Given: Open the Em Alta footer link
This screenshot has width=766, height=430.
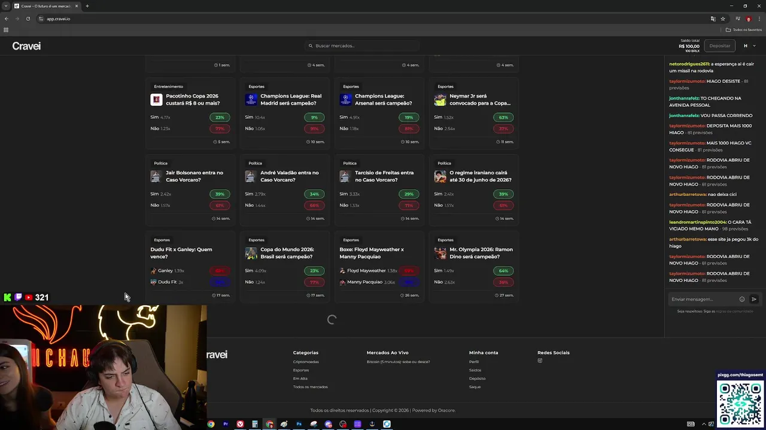Looking at the screenshot, I should coord(300,379).
